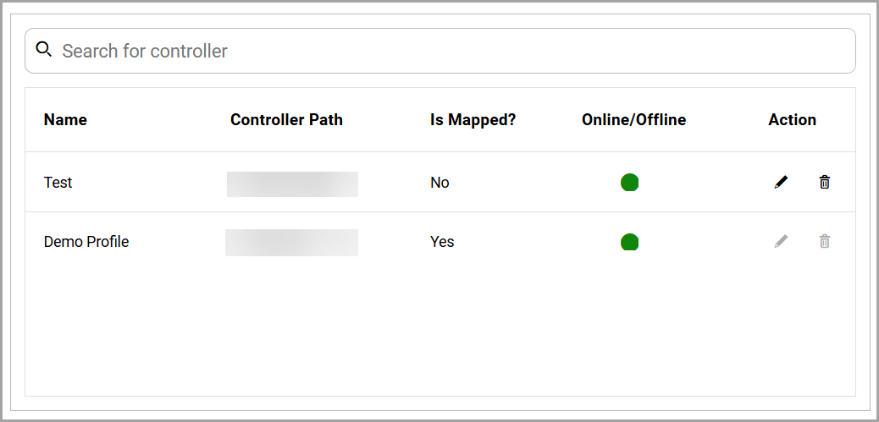The height and width of the screenshot is (422, 879).
Task: Delete the Test controller with trash icon
Action: click(824, 182)
